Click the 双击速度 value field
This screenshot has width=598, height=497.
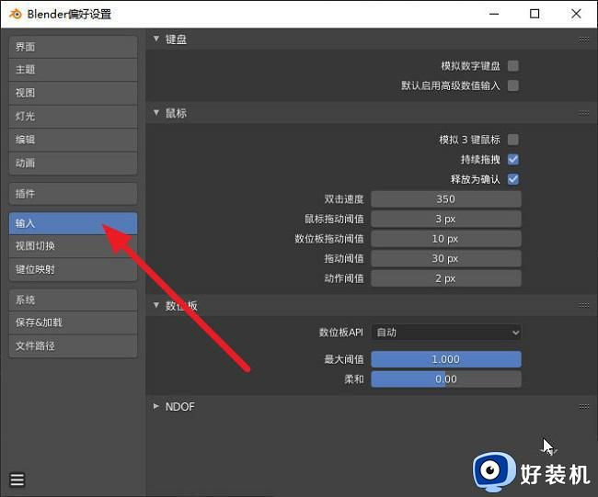[446, 199]
